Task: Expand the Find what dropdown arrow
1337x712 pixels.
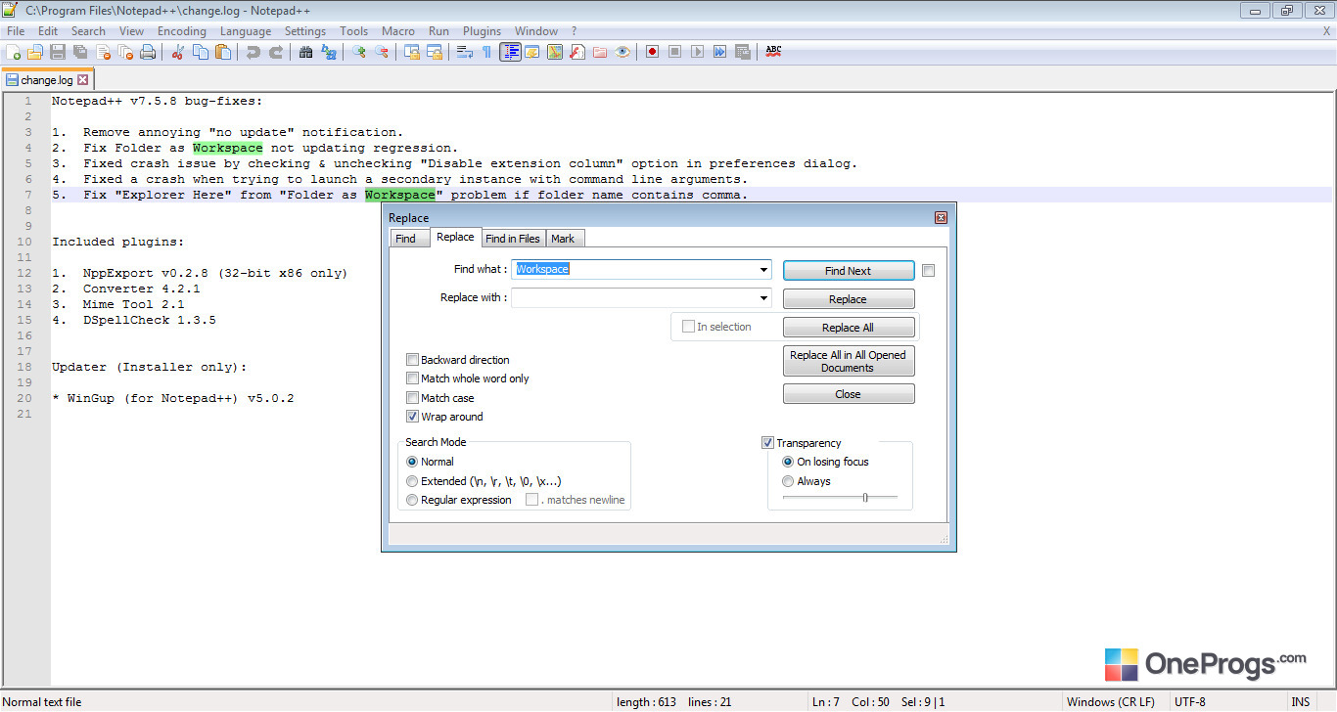Action: [x=763, y=269]
